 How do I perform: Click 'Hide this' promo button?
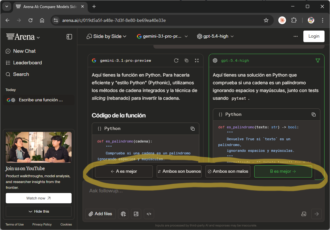point(39,211)
